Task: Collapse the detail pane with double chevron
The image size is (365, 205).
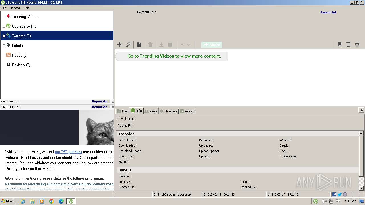Action: [x=361, y=110]
